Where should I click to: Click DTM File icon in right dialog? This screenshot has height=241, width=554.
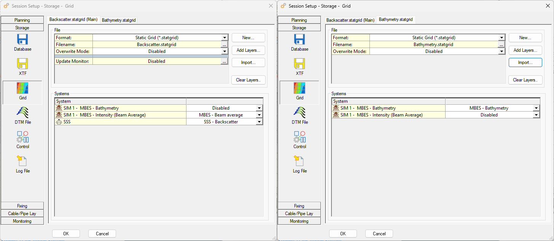pos(299,113)
